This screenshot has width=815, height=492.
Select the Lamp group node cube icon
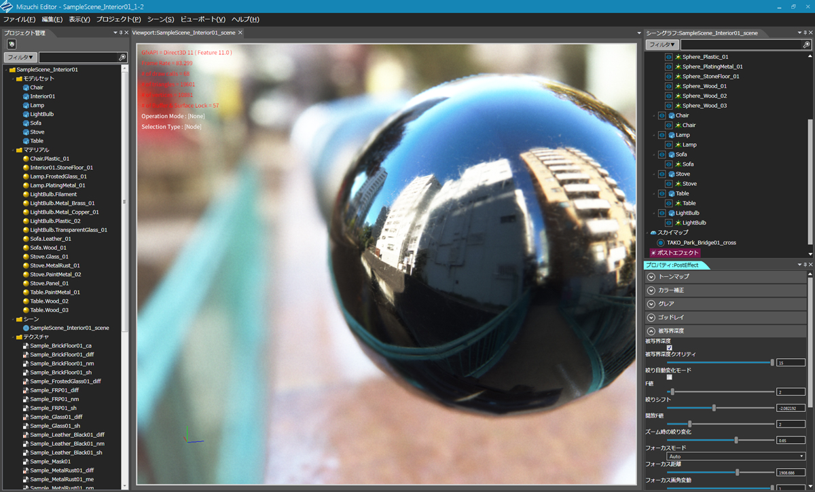(x=671, y=135)
